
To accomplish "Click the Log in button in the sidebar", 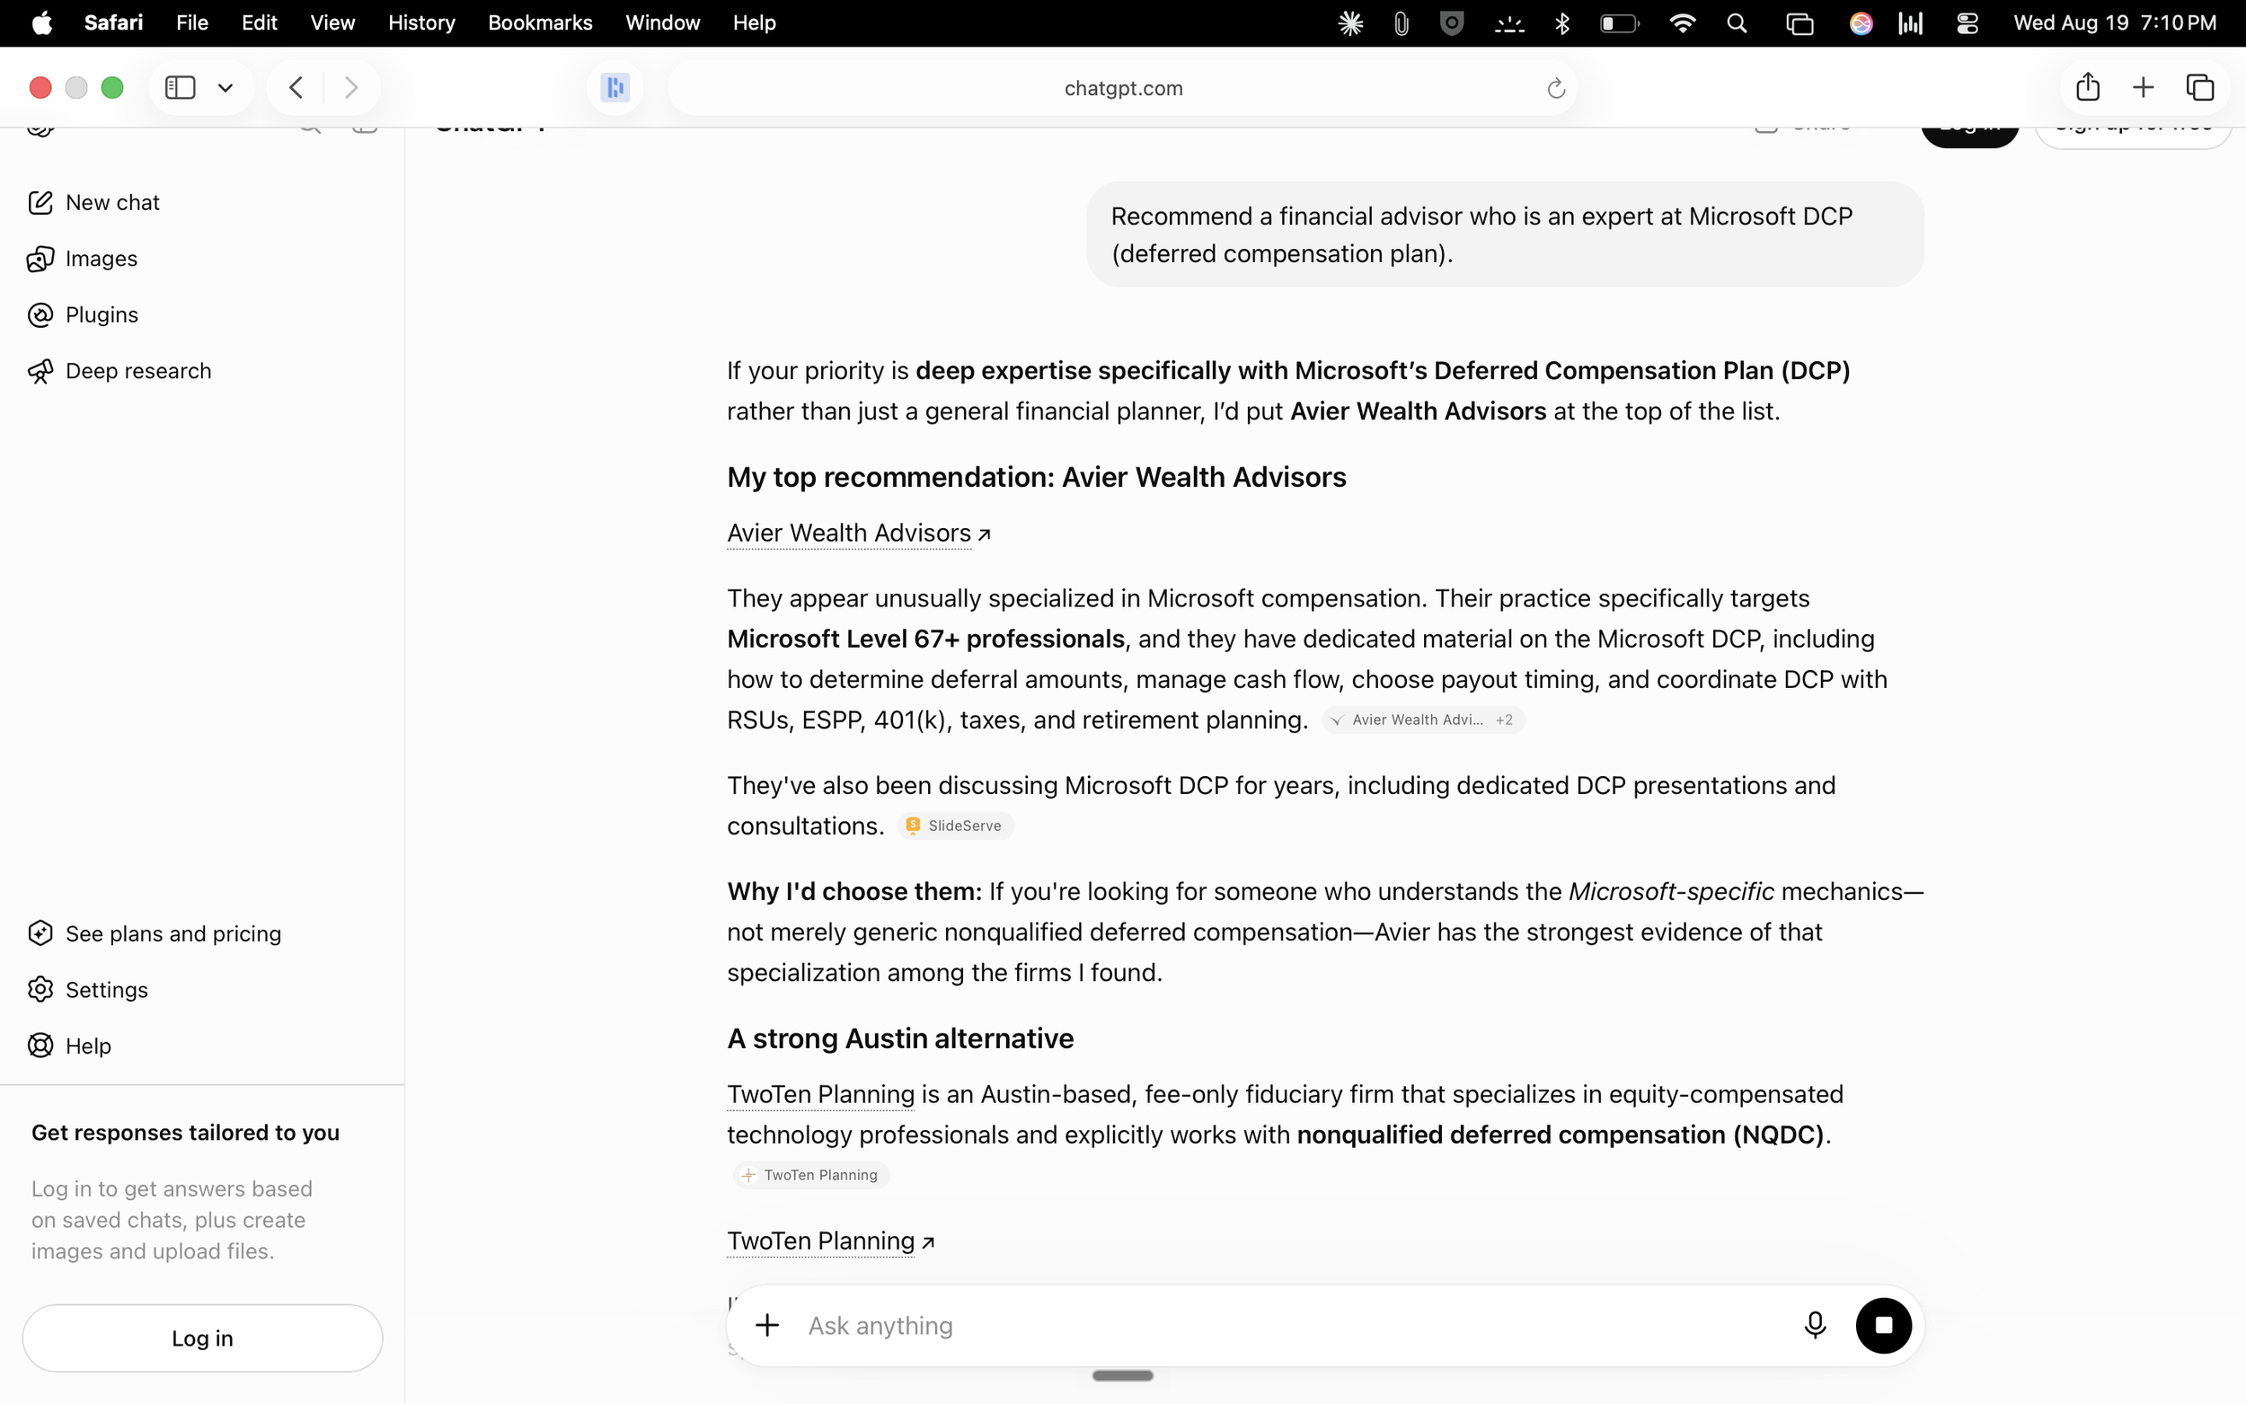I will (202, 1338).
